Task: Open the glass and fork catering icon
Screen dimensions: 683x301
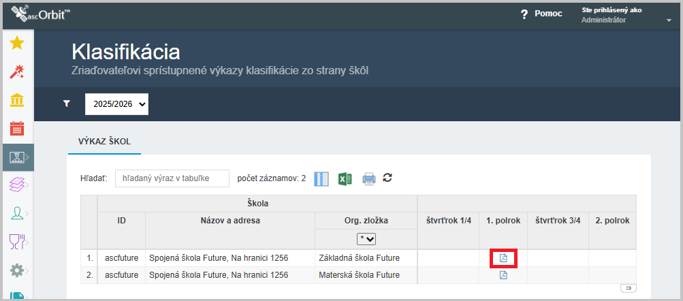Action: pos(17,241)
